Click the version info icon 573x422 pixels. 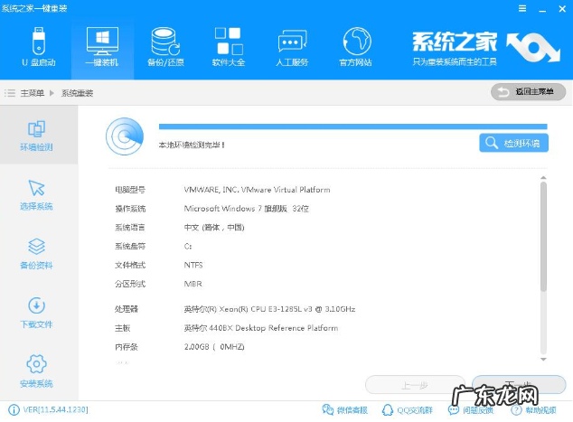(x=14, y=410)
